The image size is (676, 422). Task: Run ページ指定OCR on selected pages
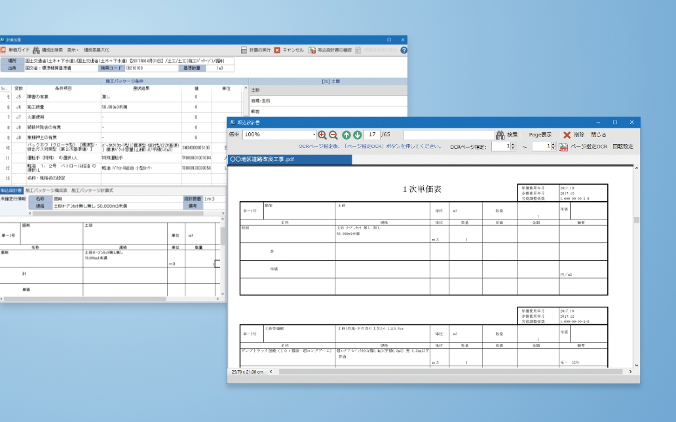pyautogui.click(x=583, y=147)
